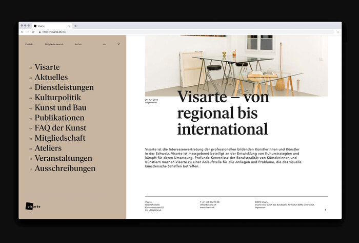Viewport: 359px width, 243px height.
Task: Open a new tab with the plus icon
Action: (x=76, y=26)
